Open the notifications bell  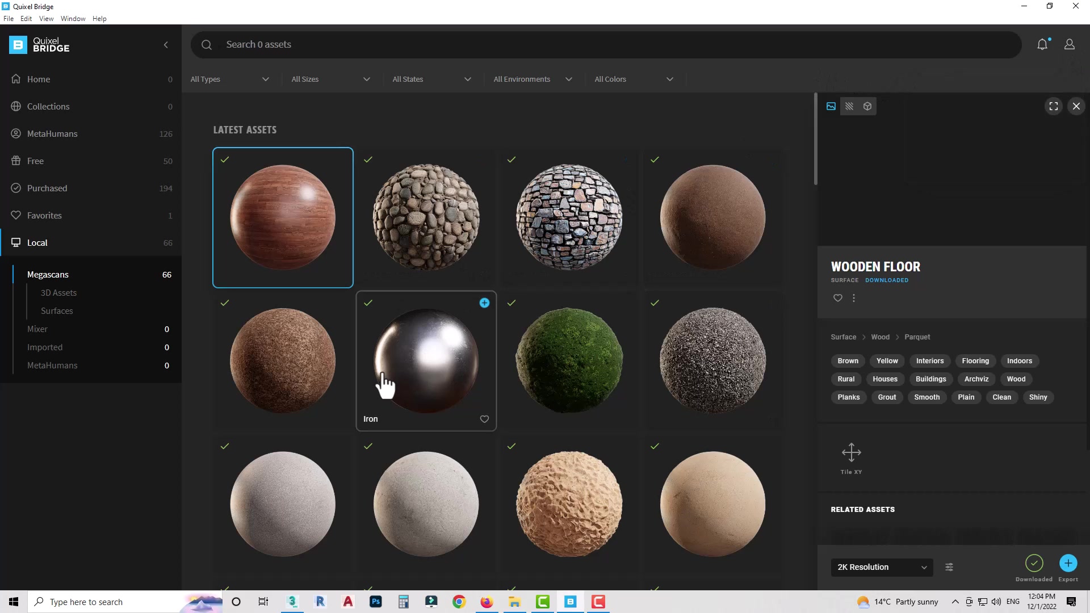point(1042,44)
